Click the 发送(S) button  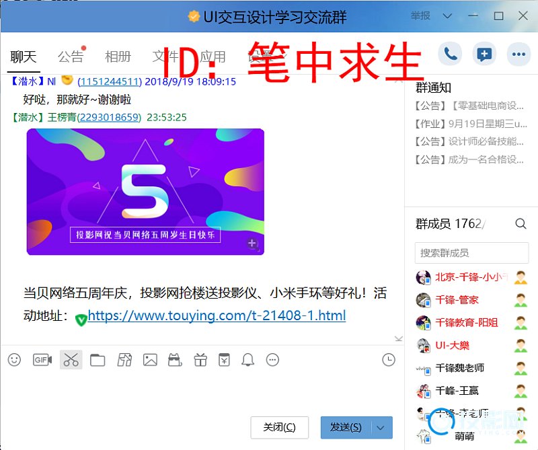[346, 428]
